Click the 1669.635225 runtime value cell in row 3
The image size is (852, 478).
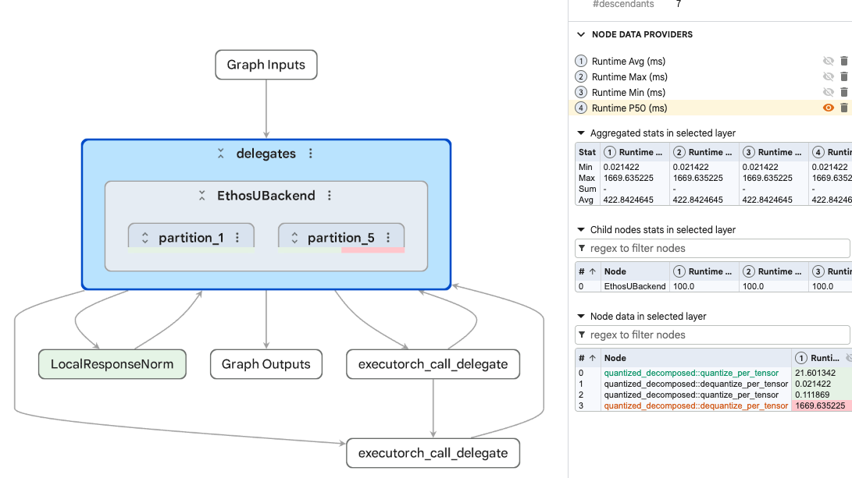pyautogui.click(x=822, y=405)
